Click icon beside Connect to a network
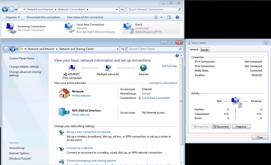Screen dimensions: 271x165 tap(61, 149)
